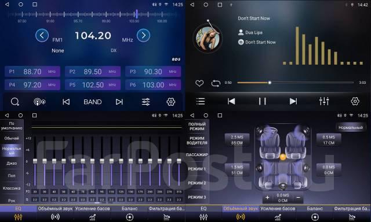
Task: Select the Джаз equalizer preset
Action: click(x=12, y=163)
